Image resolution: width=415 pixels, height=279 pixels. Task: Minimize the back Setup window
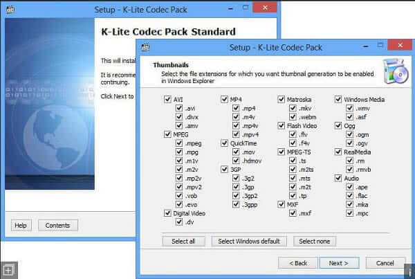[230, 9]
